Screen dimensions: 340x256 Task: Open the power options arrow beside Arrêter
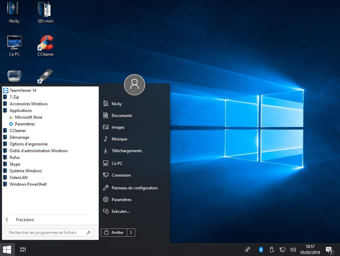[131, 233]
